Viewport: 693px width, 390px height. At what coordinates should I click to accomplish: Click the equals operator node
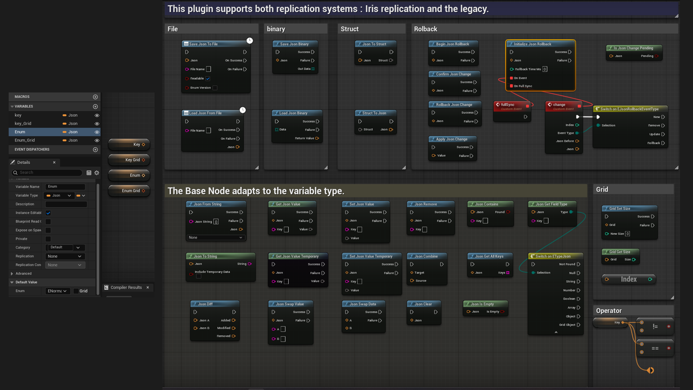655,348
